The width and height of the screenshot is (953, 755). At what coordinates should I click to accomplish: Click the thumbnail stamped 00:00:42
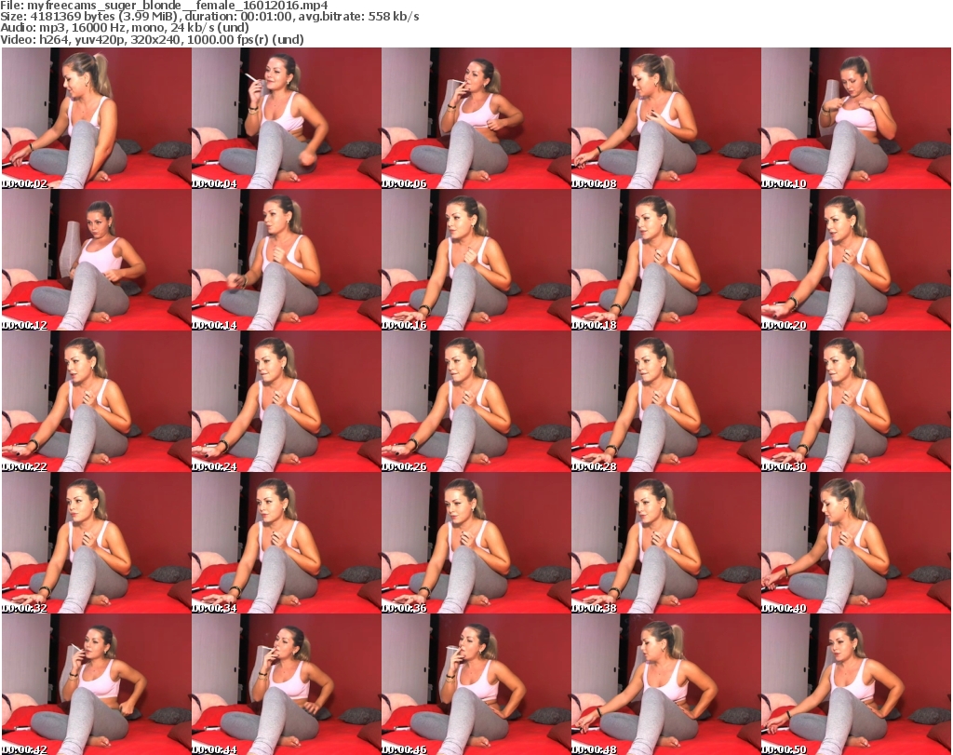[x=97, y=684]
